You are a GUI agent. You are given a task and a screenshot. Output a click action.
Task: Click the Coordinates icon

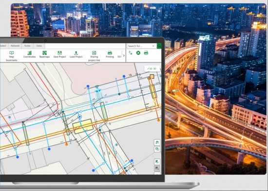click(29, 54)
